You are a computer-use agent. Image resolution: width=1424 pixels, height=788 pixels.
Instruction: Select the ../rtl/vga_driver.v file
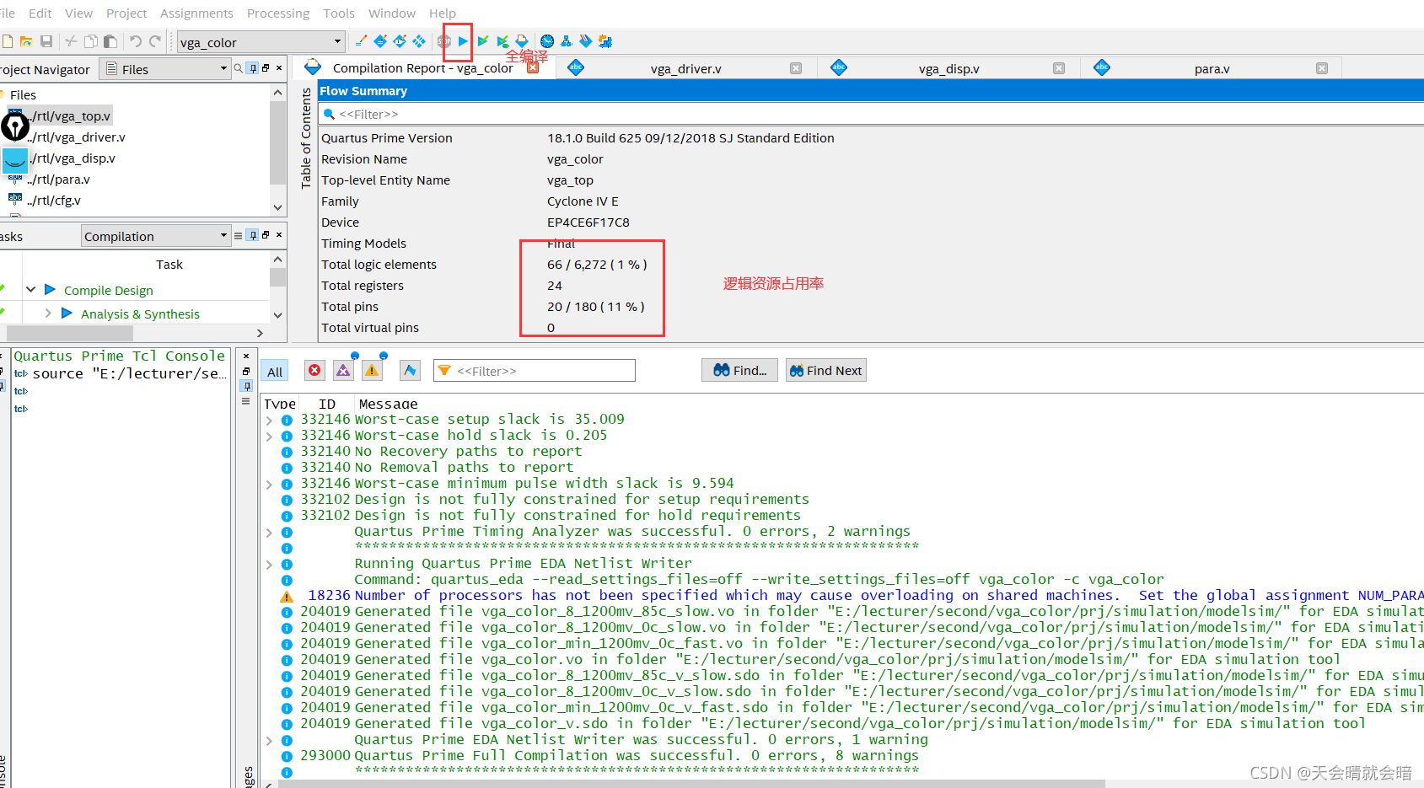[x=77, y=137]
